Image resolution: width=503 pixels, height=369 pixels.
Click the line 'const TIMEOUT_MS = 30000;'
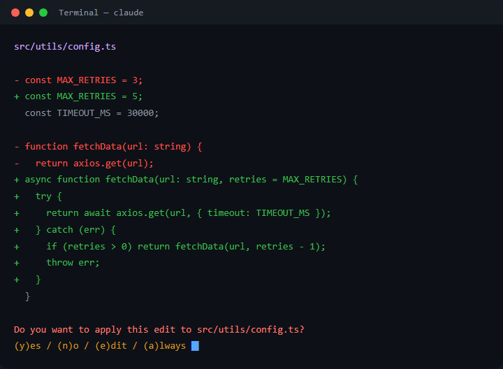[92, 113]
